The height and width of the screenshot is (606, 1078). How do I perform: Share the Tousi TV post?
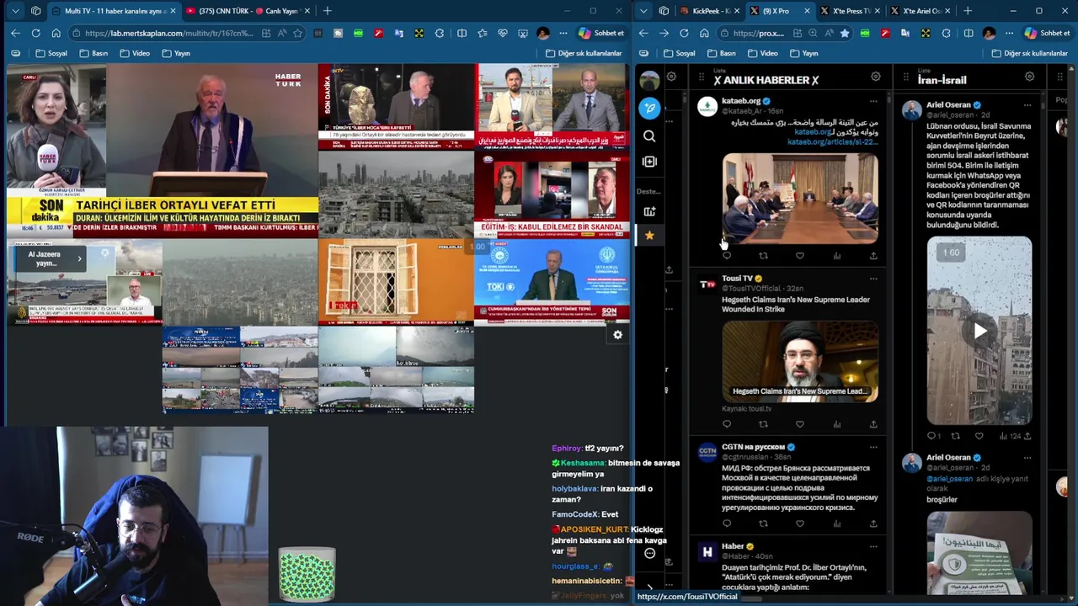(873, 424)
